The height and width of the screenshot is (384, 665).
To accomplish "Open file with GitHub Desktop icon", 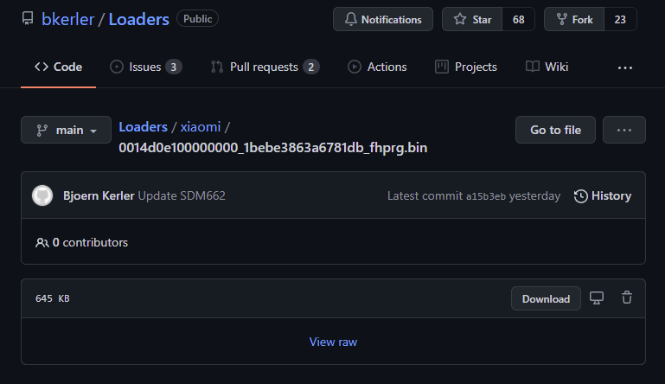I will (x=597, y=298).
